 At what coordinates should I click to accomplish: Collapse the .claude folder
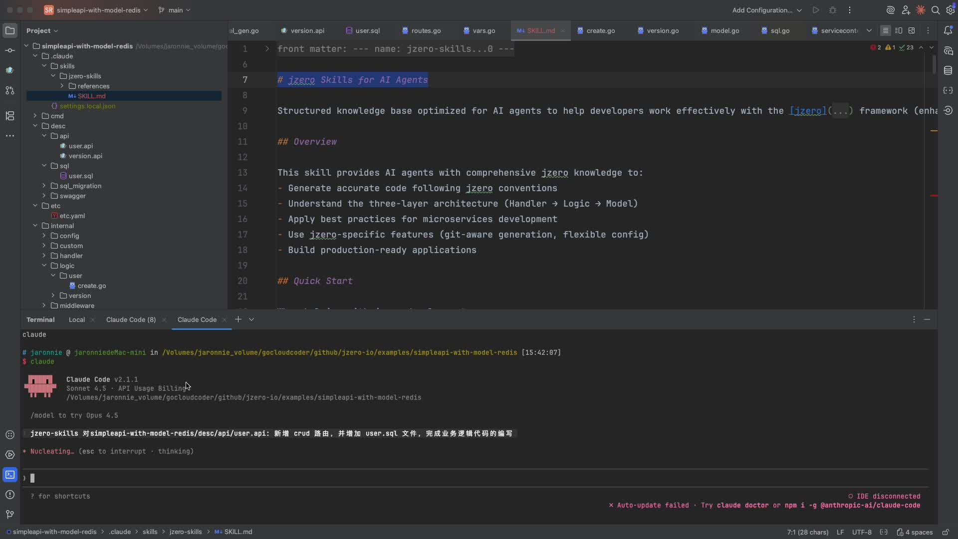pyautogui.click(x=35, y=56)
